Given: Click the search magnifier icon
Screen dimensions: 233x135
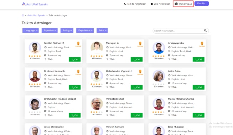Looking at the screenshot, I should click(x=205, y=31).
